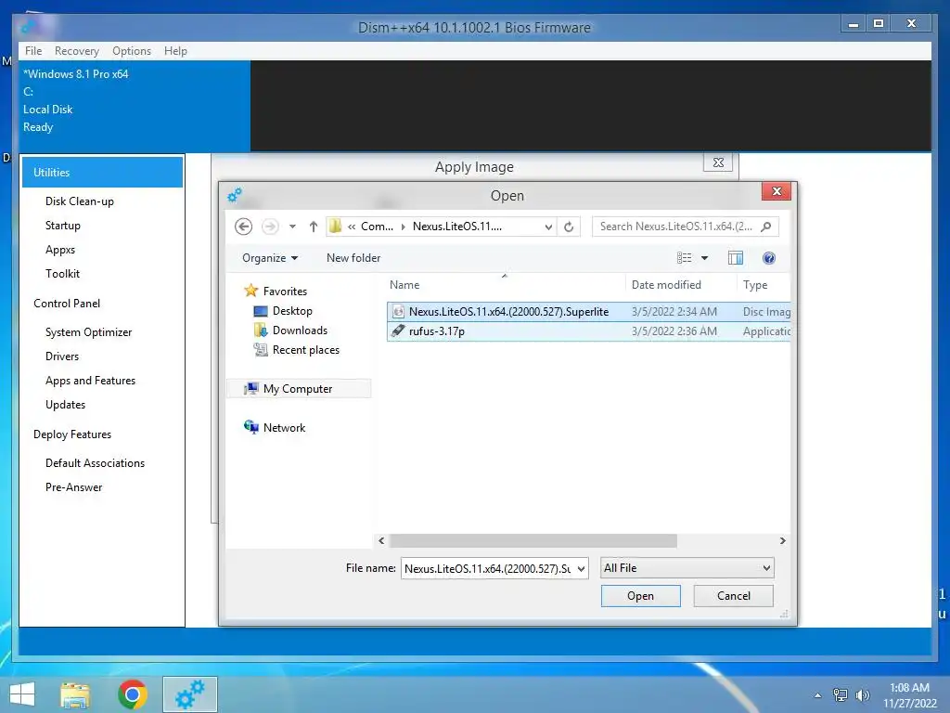The height and width of the screenshot is (713, 950).
Task: Open Favorites star in navigation pane
Action: [x=250, y=291]
